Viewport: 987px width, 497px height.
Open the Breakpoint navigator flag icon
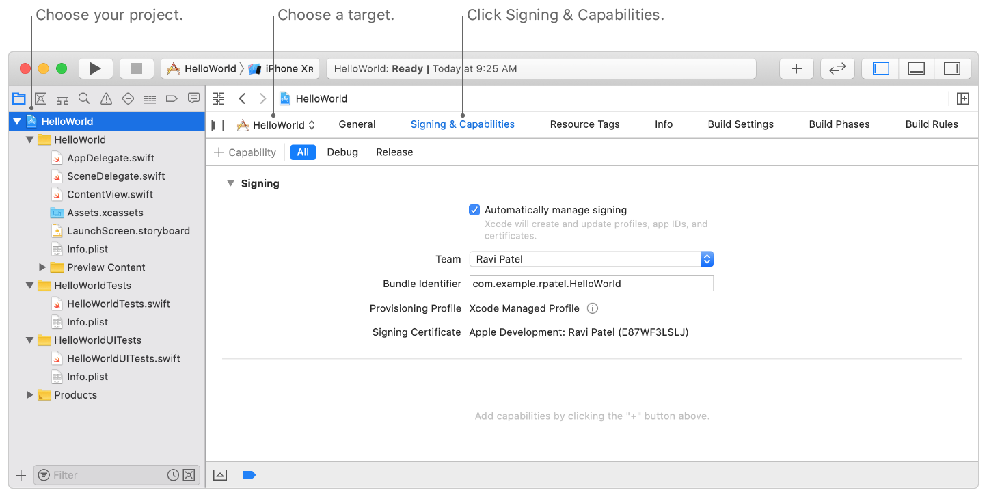tap(172, 98)
